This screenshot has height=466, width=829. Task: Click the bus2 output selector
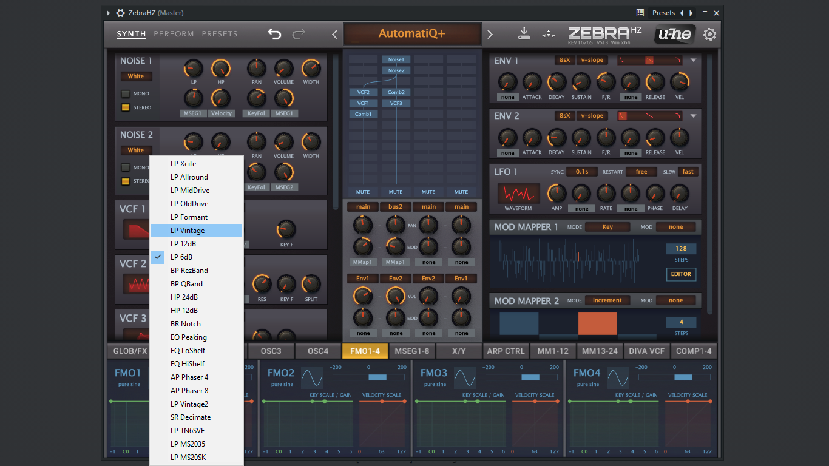coord(396,207)
